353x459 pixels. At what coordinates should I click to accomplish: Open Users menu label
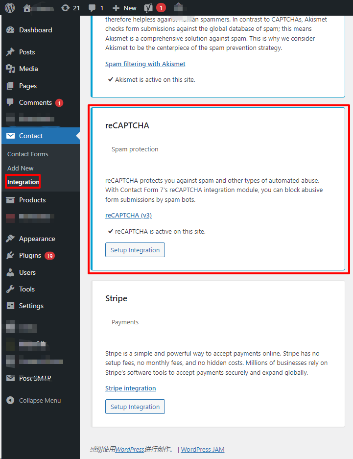pos(27,272)
